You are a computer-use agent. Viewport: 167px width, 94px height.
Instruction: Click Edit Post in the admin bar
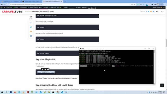tap(52, 8)
